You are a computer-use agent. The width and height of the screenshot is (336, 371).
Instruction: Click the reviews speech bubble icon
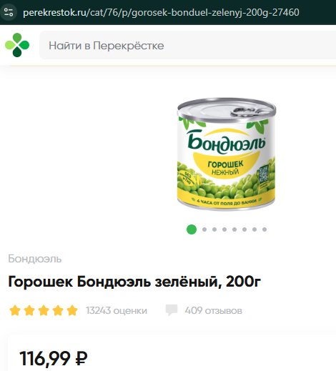(x=172, y=310)
